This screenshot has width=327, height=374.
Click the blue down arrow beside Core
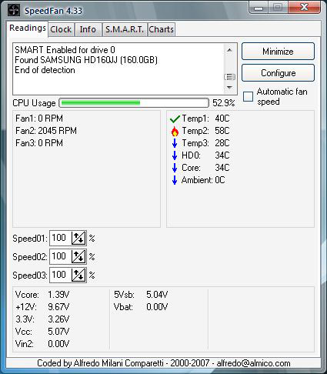point(175,168)
